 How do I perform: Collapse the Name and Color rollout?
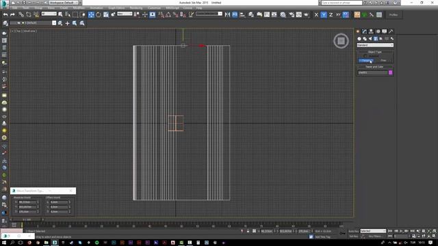(x=375, y=67)
